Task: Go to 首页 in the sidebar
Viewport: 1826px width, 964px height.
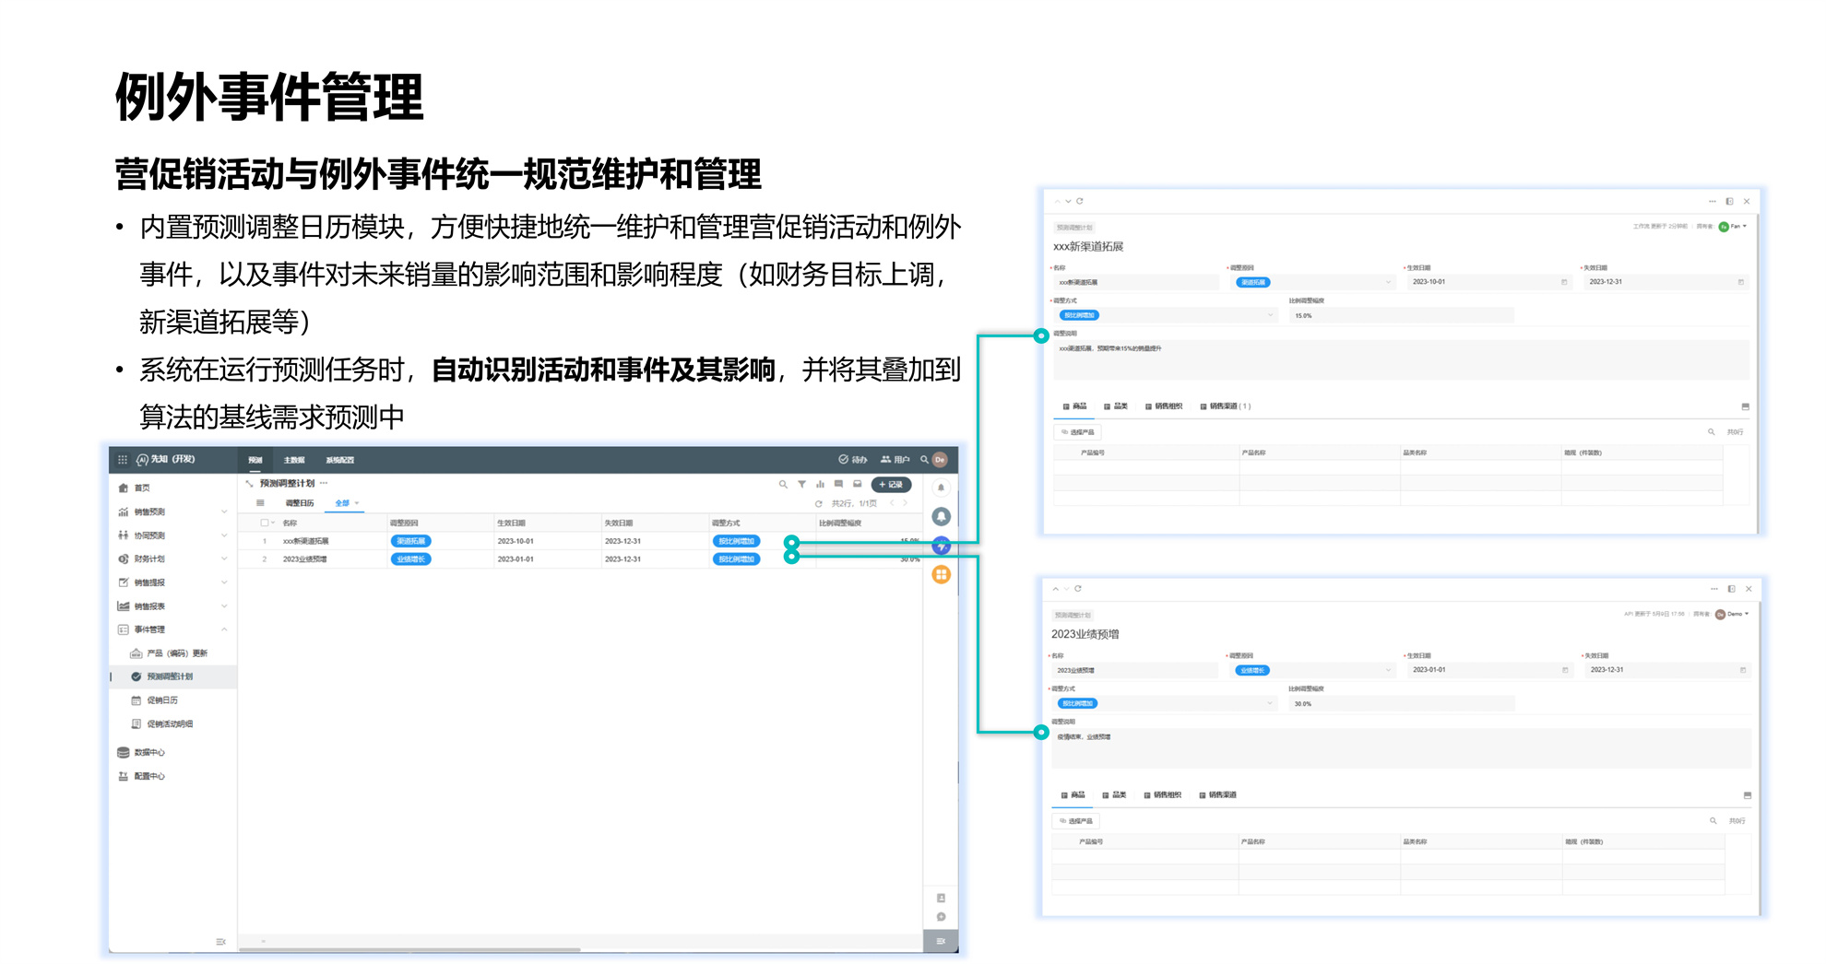Action: click(172, 488)
